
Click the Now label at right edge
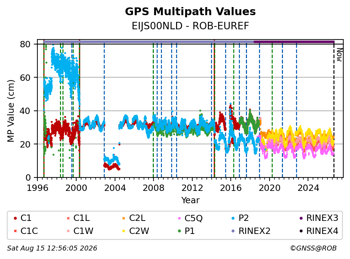339,55
